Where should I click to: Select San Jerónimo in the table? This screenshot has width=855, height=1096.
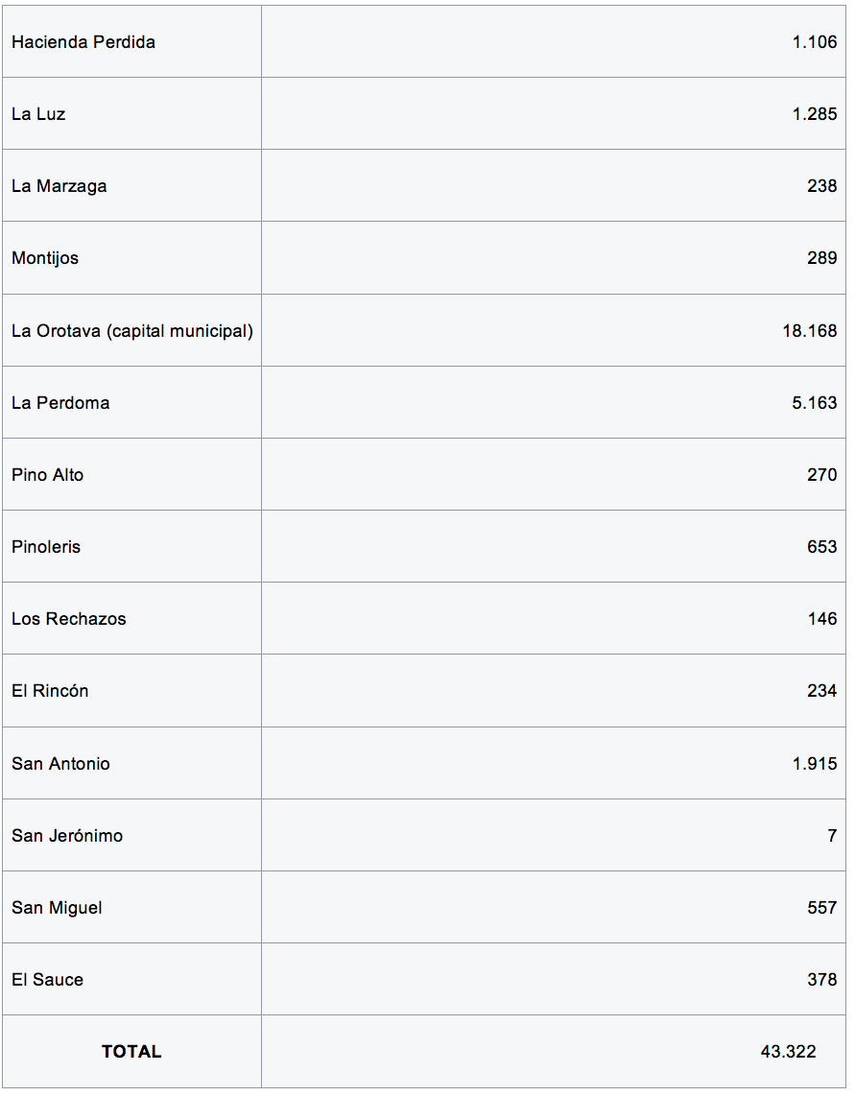pos(67,836)
